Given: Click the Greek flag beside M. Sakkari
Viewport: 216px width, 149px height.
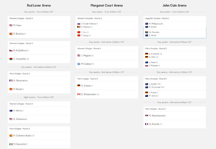Looking at the screenshot, I should click(79, 64).
